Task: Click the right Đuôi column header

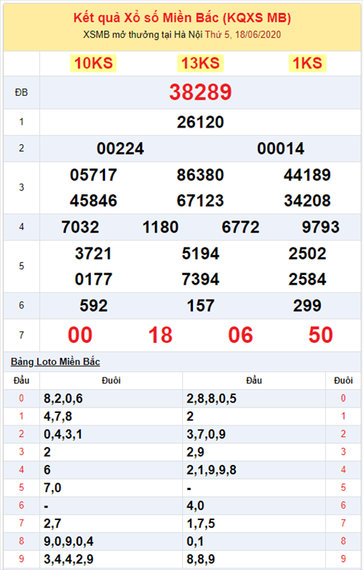Action: [x=343, y=381]
